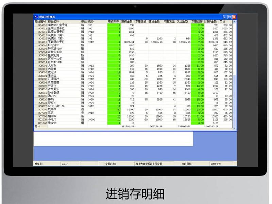This screenshot has height=204, width=272.
Task: Click the 进销存明细表 window title icon
Action: [36, 17]
